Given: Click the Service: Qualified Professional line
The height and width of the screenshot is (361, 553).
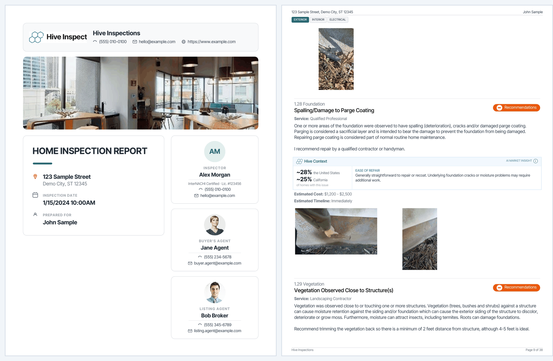Looking at the screenshot, I should coord(320,119).
